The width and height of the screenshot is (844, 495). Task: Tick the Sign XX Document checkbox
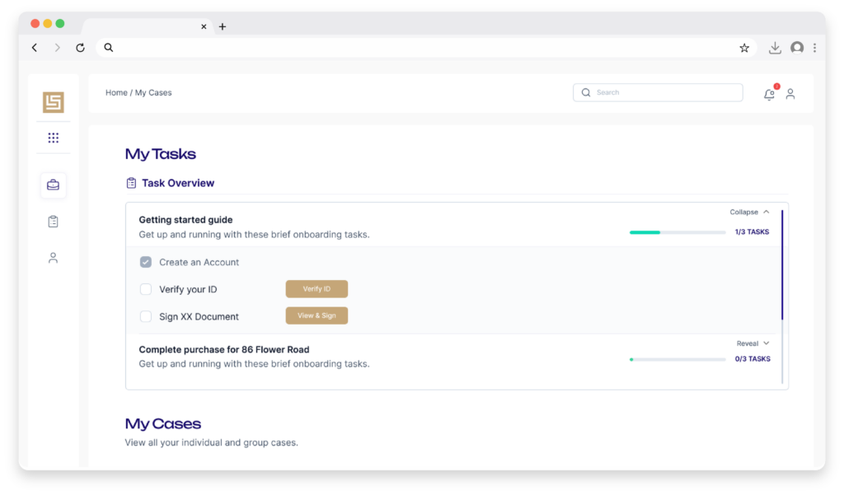point(146,316)
